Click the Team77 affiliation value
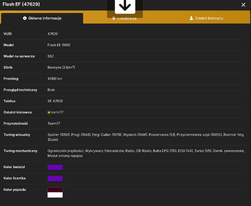Viewport: 251px width, 206px height. point(54,124)
